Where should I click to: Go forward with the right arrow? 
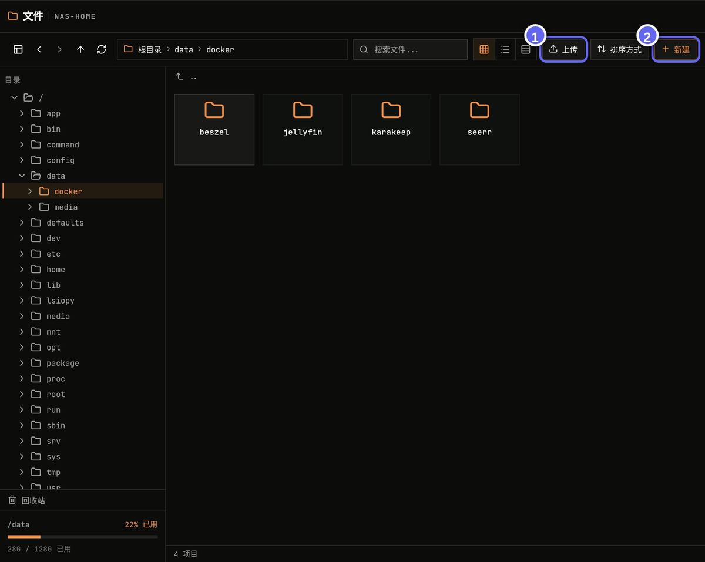pyautogui.click(x=59, y=49)
